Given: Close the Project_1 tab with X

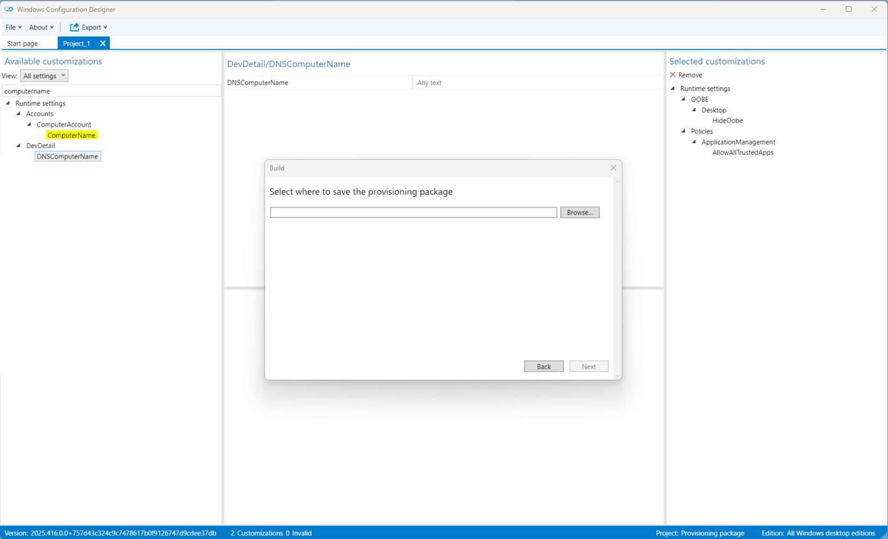Looking at the screenshot, I should [x=102, y=43].
